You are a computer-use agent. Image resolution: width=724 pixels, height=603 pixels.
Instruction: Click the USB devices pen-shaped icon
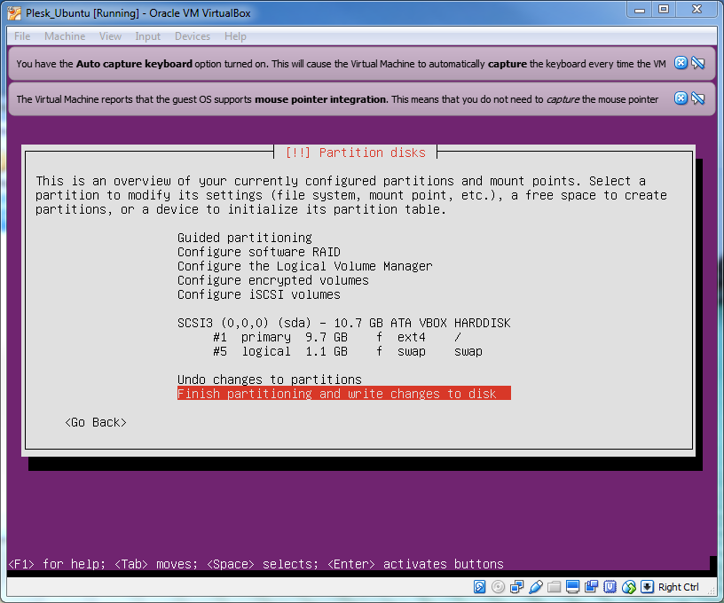(x=535, y=587)
